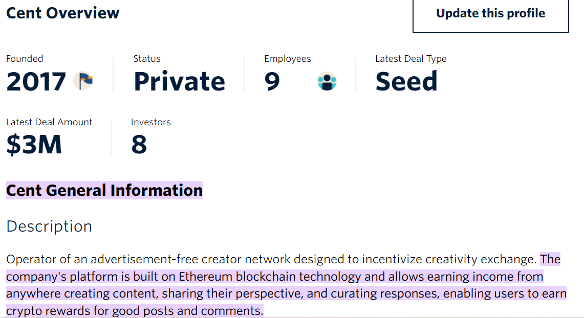Click the Update this profile button
Image resolution: width=584 pixels, height=318 pixels.
[490, 14]
